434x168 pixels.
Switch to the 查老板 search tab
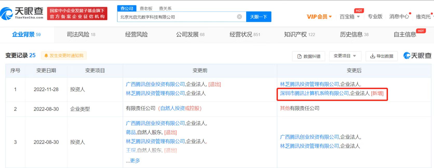146,9
